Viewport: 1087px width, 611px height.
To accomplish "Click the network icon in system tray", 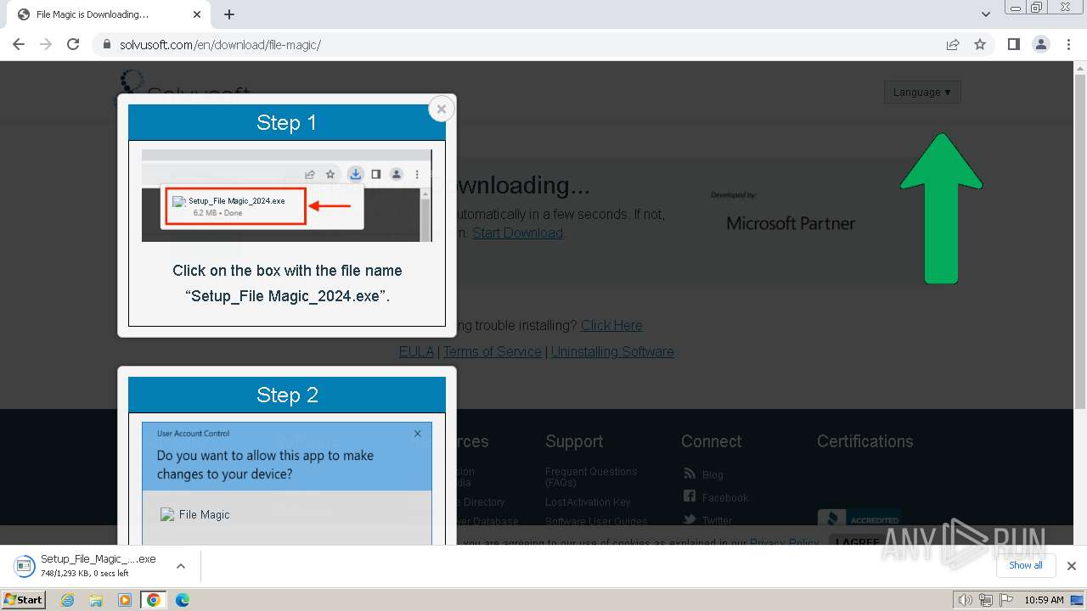I will (986, 600).
